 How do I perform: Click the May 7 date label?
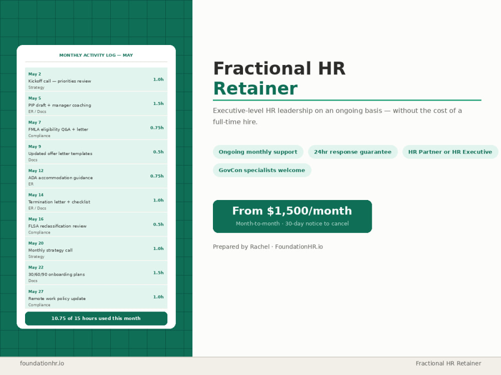[35, 122]
